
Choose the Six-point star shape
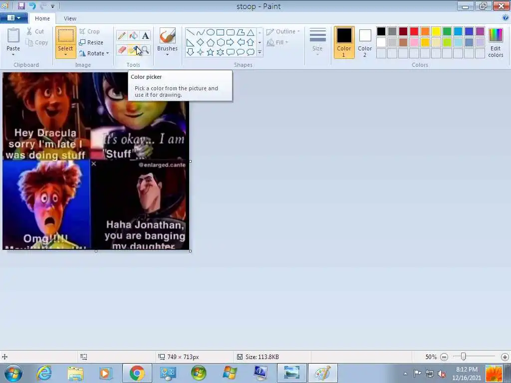point(220,52)
